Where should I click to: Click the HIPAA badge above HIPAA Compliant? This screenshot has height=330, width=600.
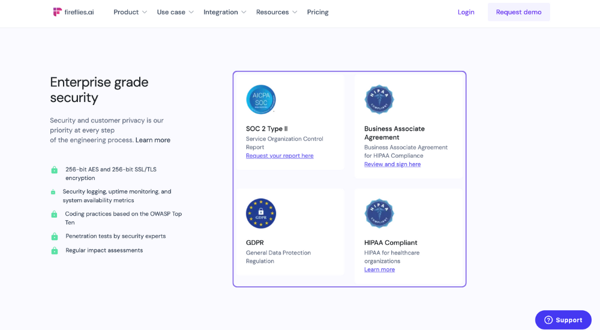point(379,213)
